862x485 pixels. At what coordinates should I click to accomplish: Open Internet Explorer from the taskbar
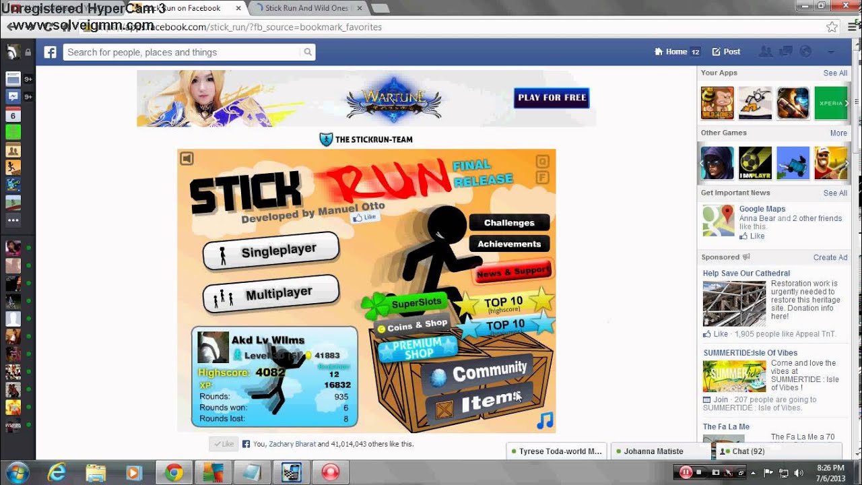tap(57, 473)
